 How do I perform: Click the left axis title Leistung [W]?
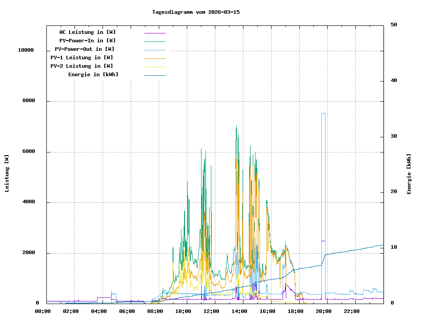coord(7,173)
